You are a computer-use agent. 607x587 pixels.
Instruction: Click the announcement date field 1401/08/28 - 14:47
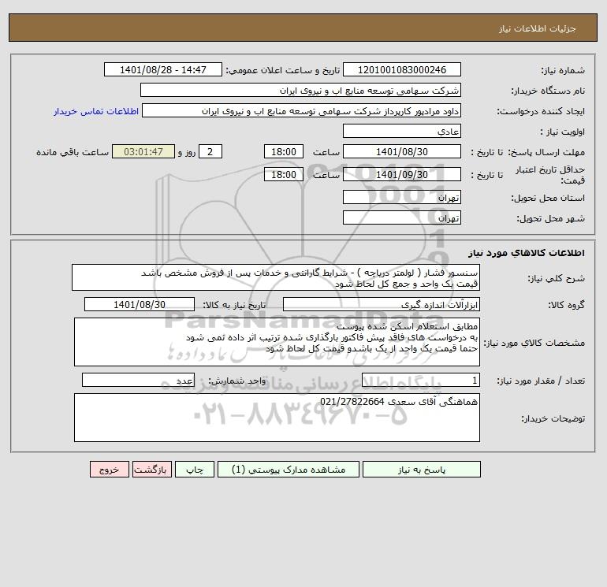tap(163, 69)
